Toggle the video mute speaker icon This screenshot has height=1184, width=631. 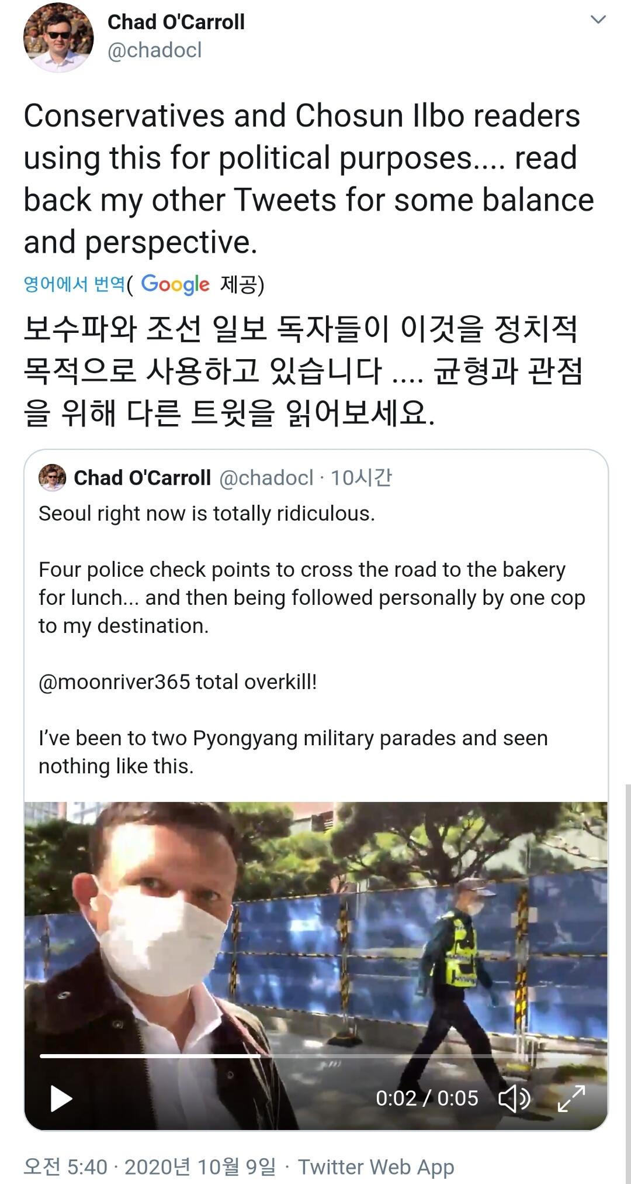(514, 1098)
